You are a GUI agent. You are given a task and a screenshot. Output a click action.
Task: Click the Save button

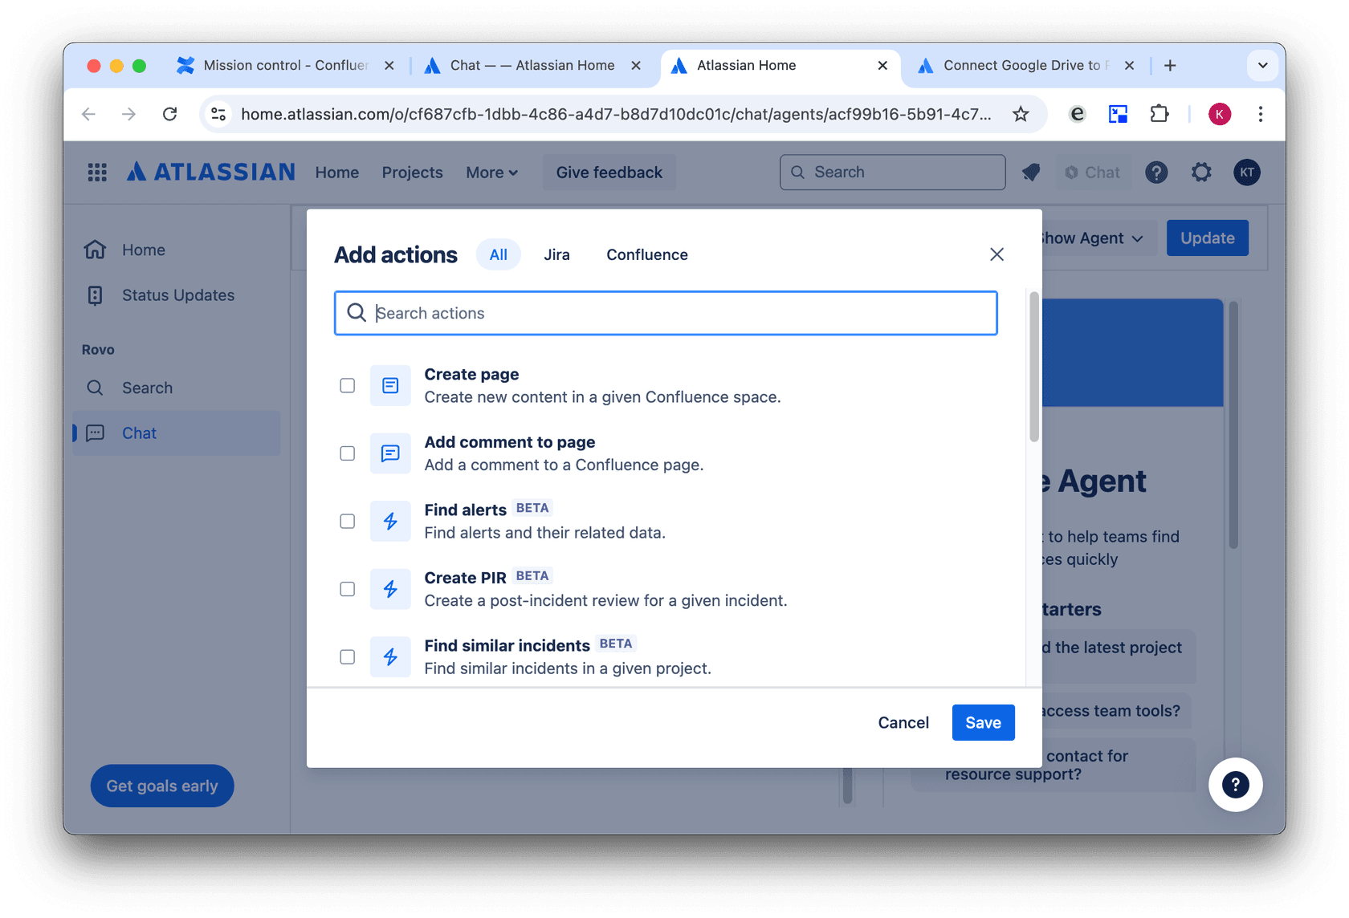point(983,722)
